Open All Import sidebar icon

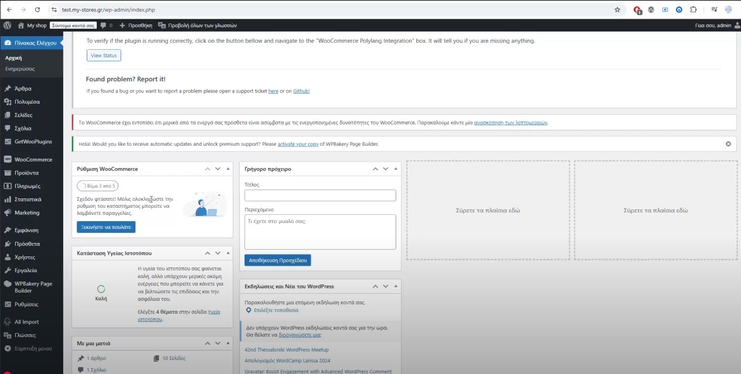click(7, 322)
